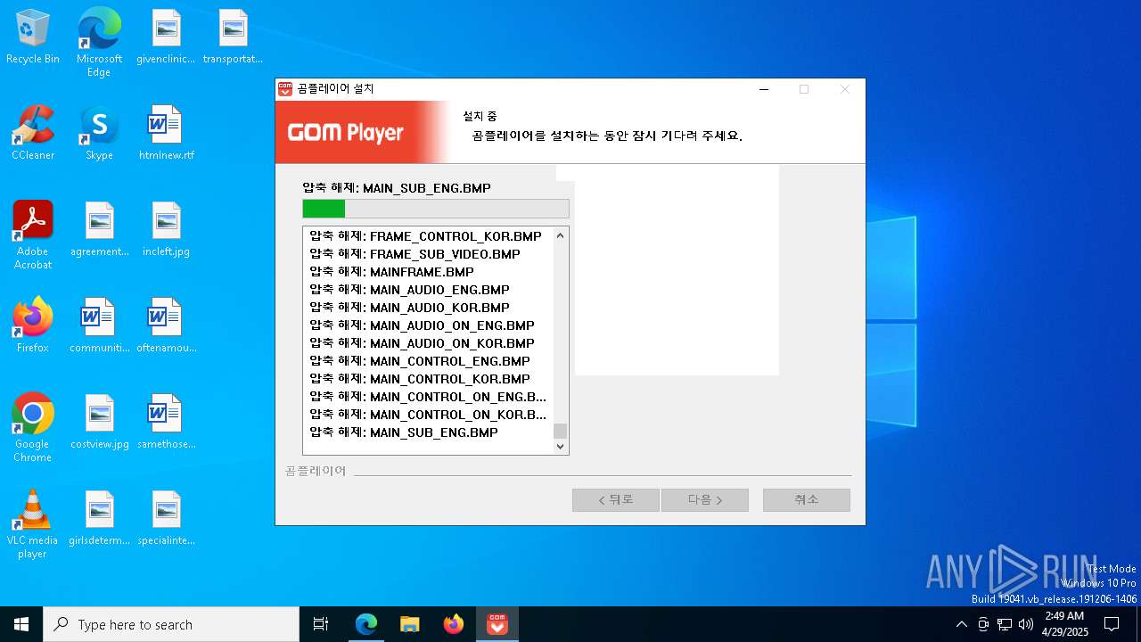1141x642 pixels.
Task: Select the htmlnew.rtf document icon
Action: click(166, 133)
